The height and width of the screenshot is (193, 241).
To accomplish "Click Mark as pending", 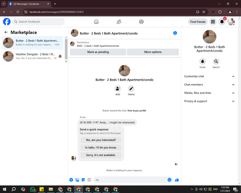I will tap(98, 52).
